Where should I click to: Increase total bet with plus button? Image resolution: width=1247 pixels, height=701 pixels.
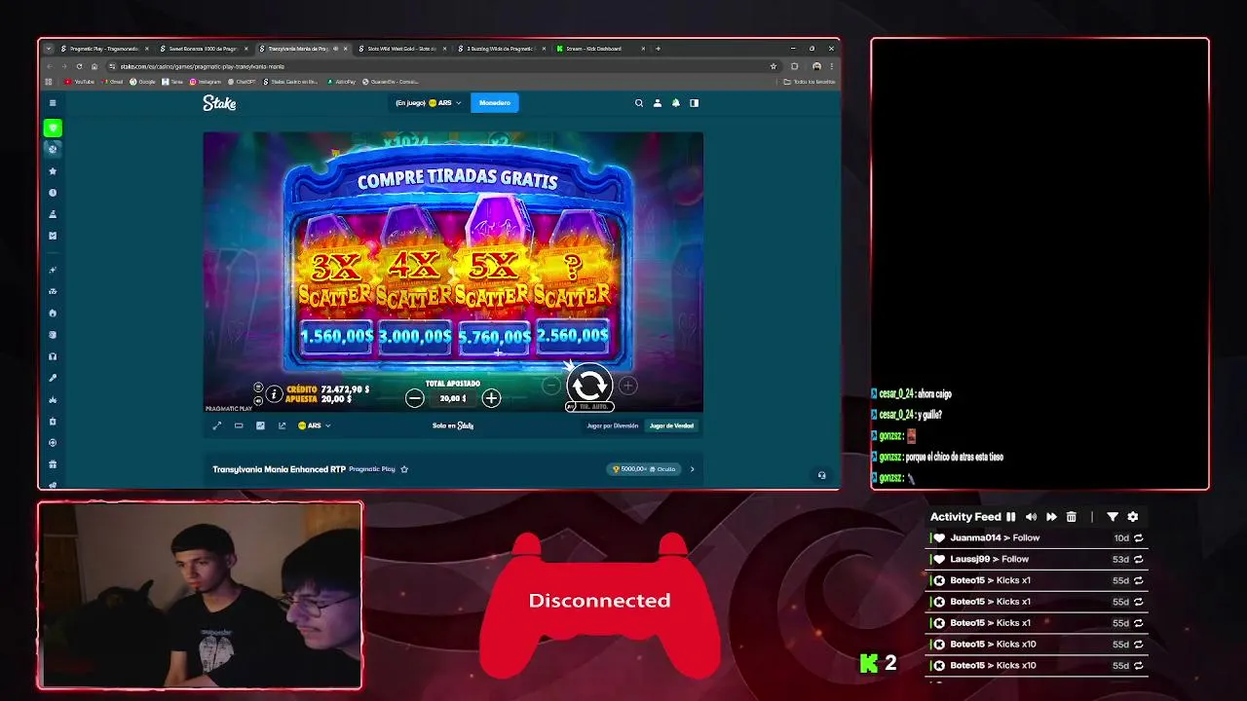click(x=491, y=397)
